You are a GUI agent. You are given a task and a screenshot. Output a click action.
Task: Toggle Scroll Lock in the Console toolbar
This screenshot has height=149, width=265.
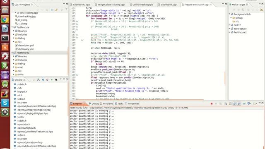click(x=230, y=103)
